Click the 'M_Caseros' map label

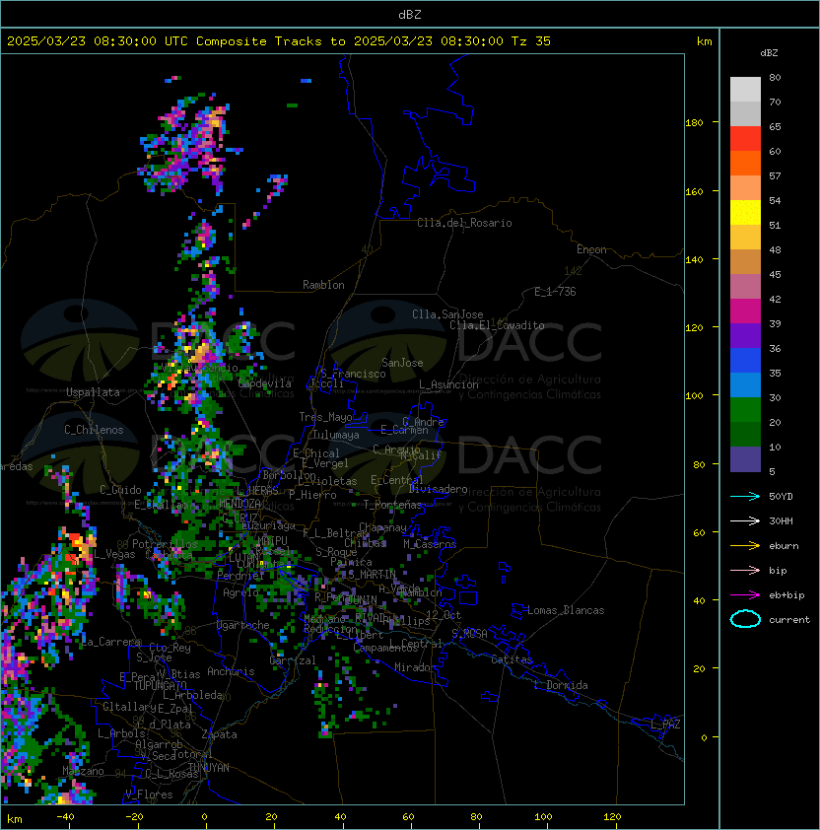pyautogui.click(x=430, y=543)
